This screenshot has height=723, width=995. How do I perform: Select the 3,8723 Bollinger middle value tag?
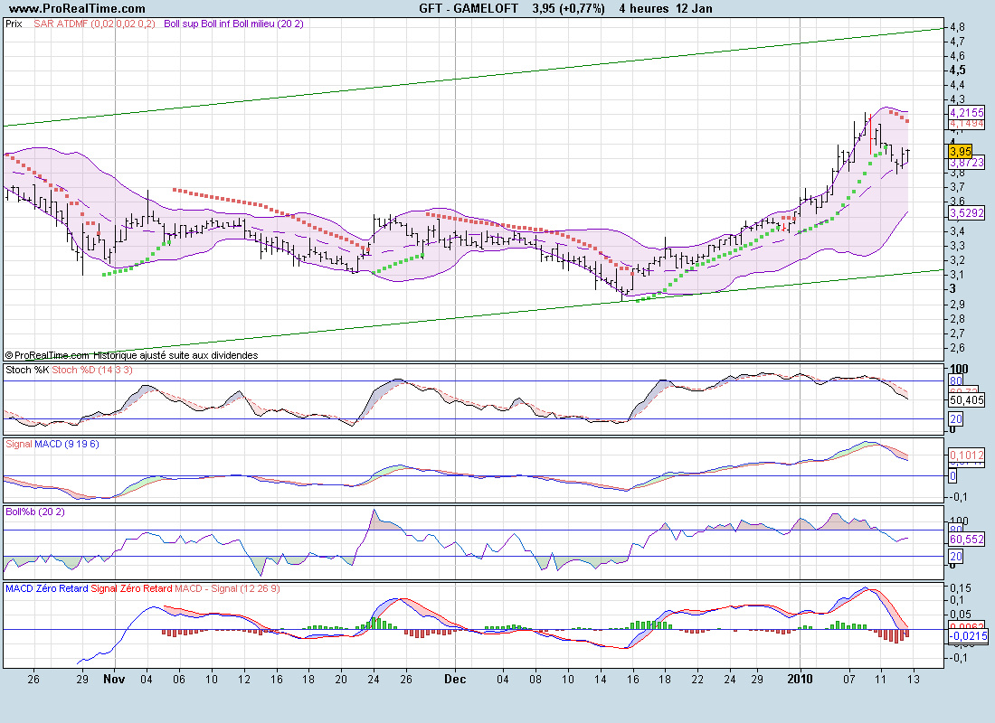pyautogui.click(x=966, y=163)
